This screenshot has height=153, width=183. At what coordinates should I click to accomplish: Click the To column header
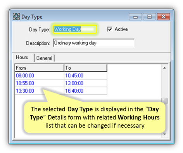pyautogui.click(x=86, y=68)
